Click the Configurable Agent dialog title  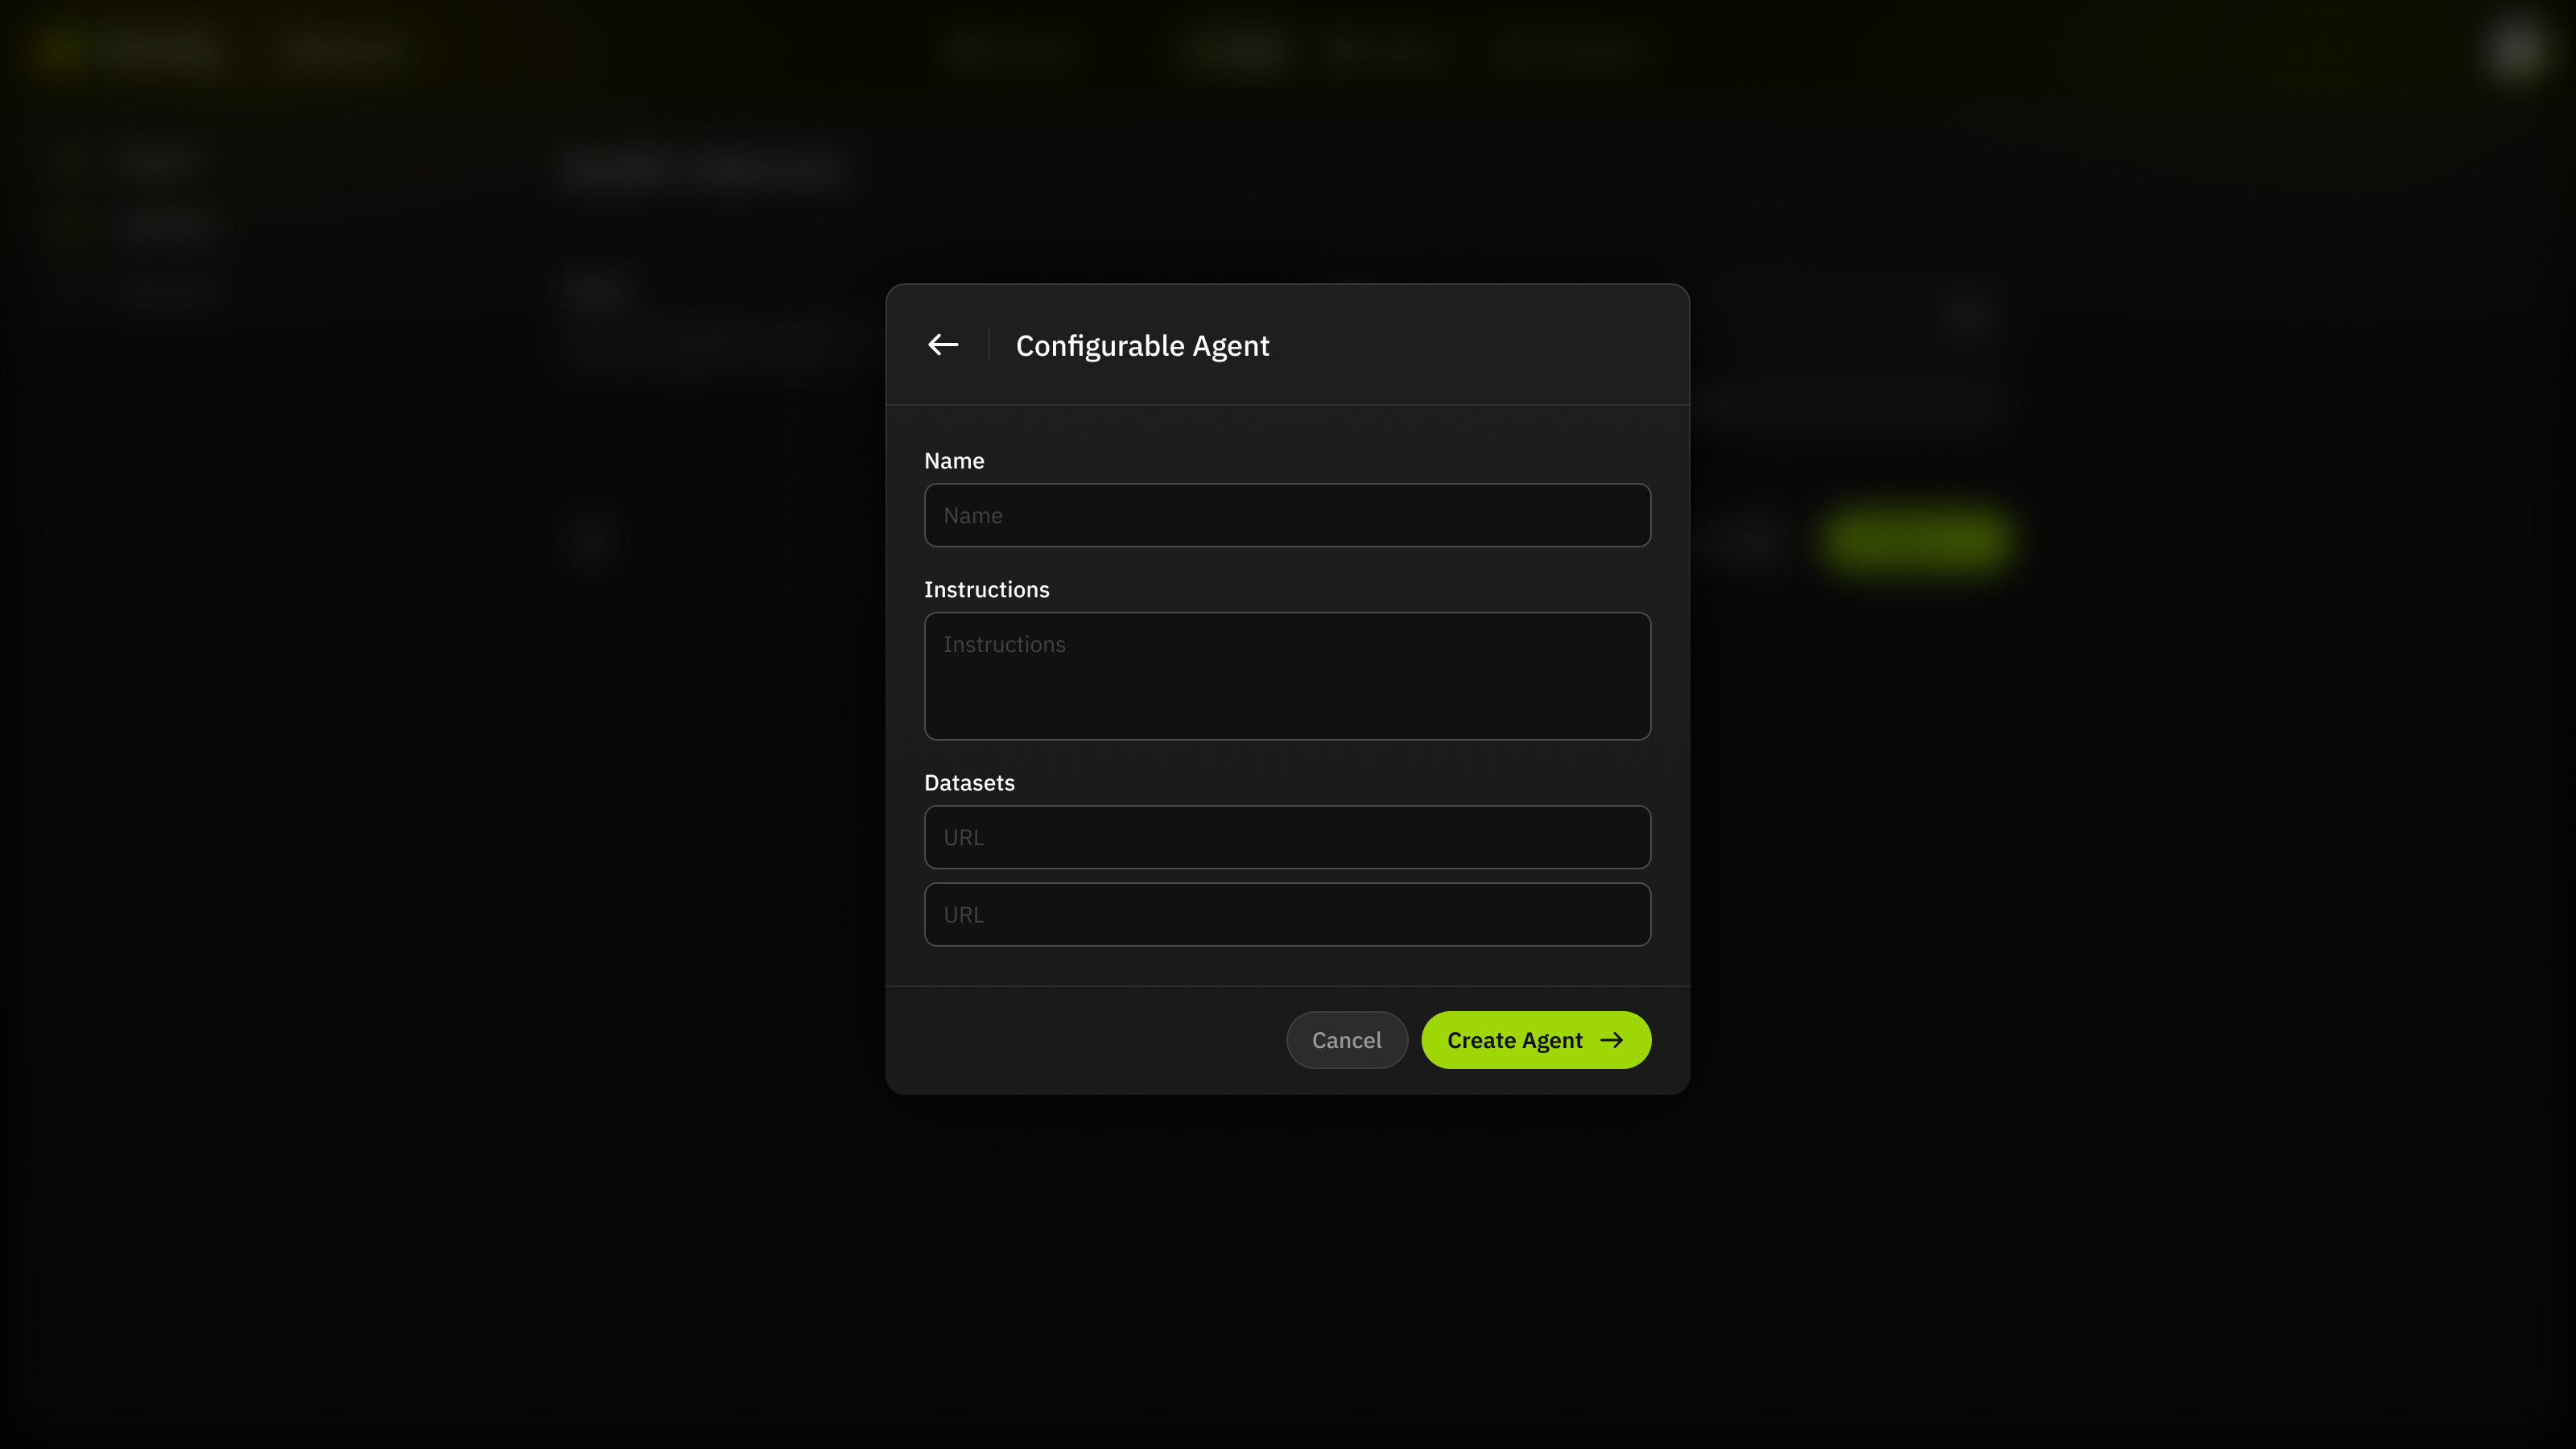click(x=1142, y=346)
